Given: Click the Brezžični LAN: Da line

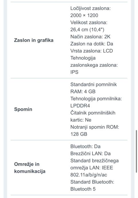Looking at the screenshot, I should 90,154.
